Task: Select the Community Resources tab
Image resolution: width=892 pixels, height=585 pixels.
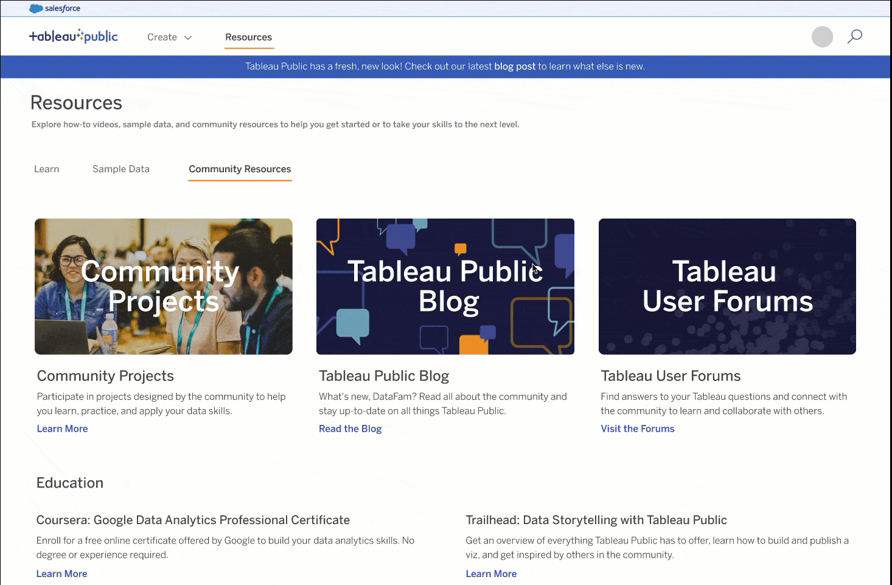Action: click(x=240, y=169)
